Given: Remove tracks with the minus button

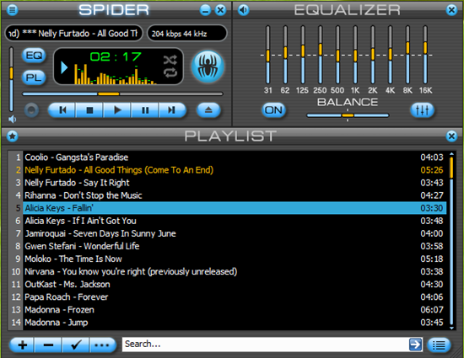Looking at the screenshot, I should point(48,345).
